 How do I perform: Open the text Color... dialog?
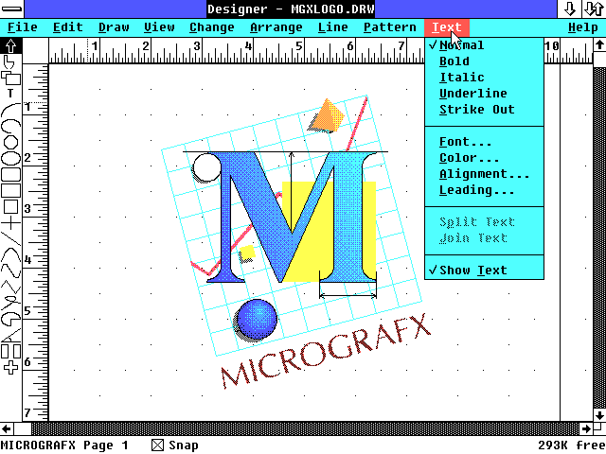pos(484,158)
